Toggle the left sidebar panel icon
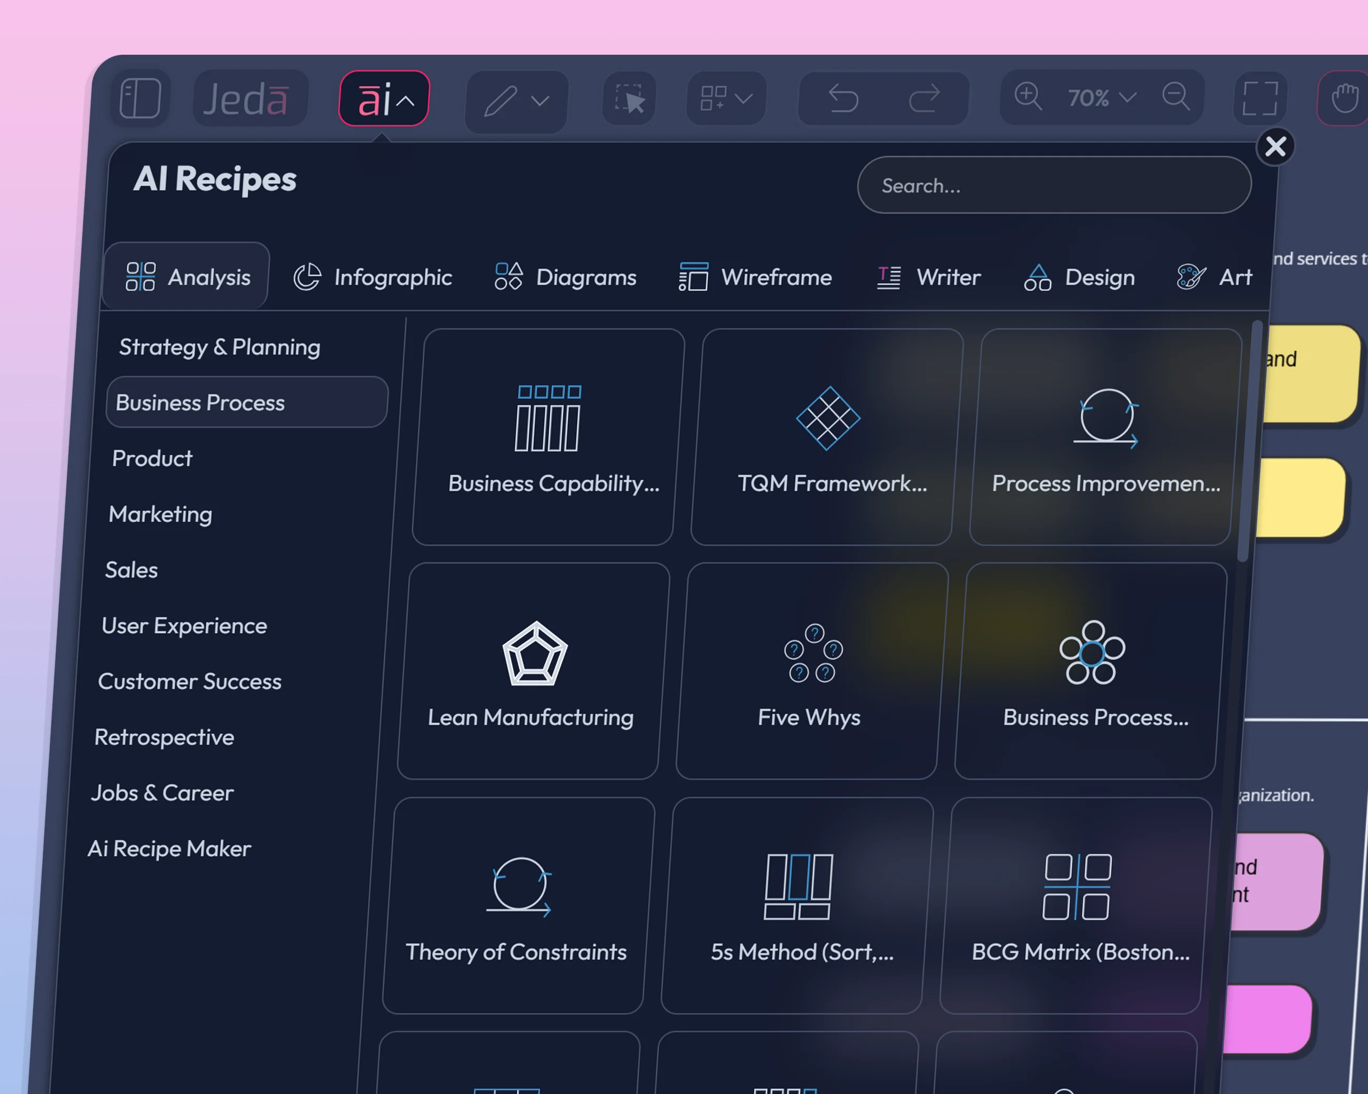The height and width of the screenshot is (1094, 1368). tap(140, 98)
